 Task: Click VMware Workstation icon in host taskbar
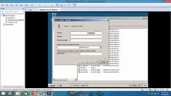(x=41, y=94)
